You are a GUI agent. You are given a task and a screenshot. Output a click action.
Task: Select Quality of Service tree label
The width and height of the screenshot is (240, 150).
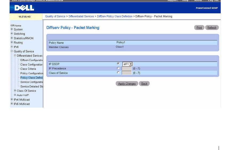pos(24,51)
